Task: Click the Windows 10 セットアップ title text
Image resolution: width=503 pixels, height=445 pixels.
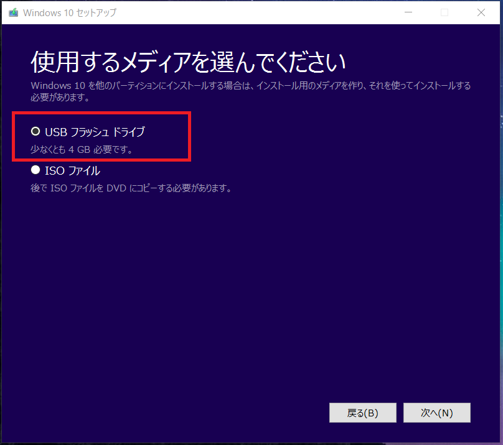Action: click(70, 13)
